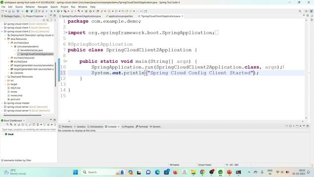Run the application with green Run icon

[58, 11]
